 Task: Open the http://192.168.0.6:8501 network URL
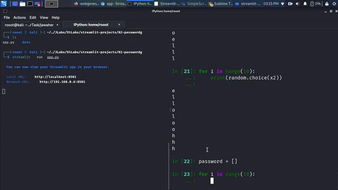point(62,82)
